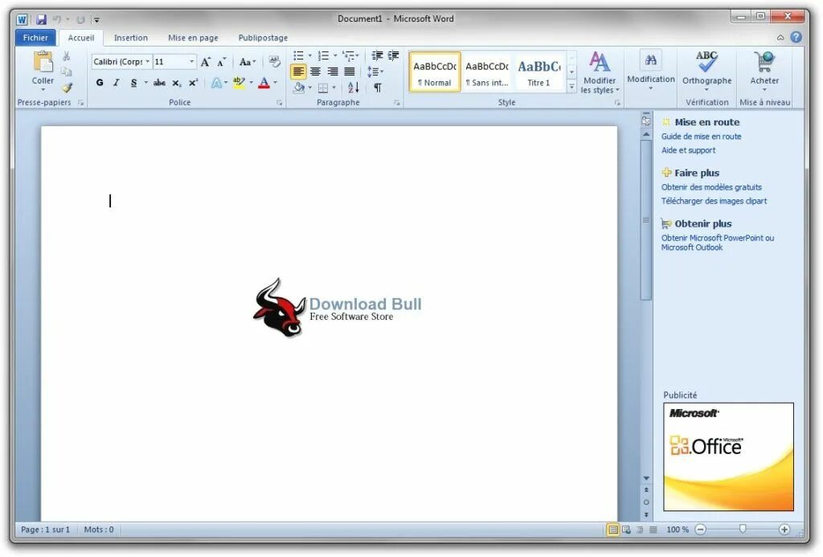Expand the numbering list dropdown arrow

click(x=335, y=55)
